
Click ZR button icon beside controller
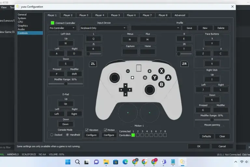pos(184,64)
